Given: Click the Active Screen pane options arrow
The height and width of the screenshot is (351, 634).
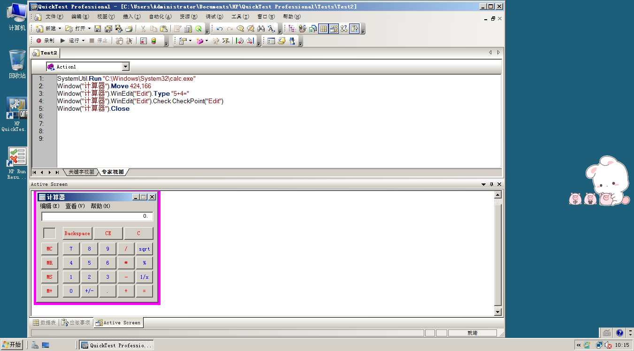Looking at the screenshot, I should tap(484, 184).
